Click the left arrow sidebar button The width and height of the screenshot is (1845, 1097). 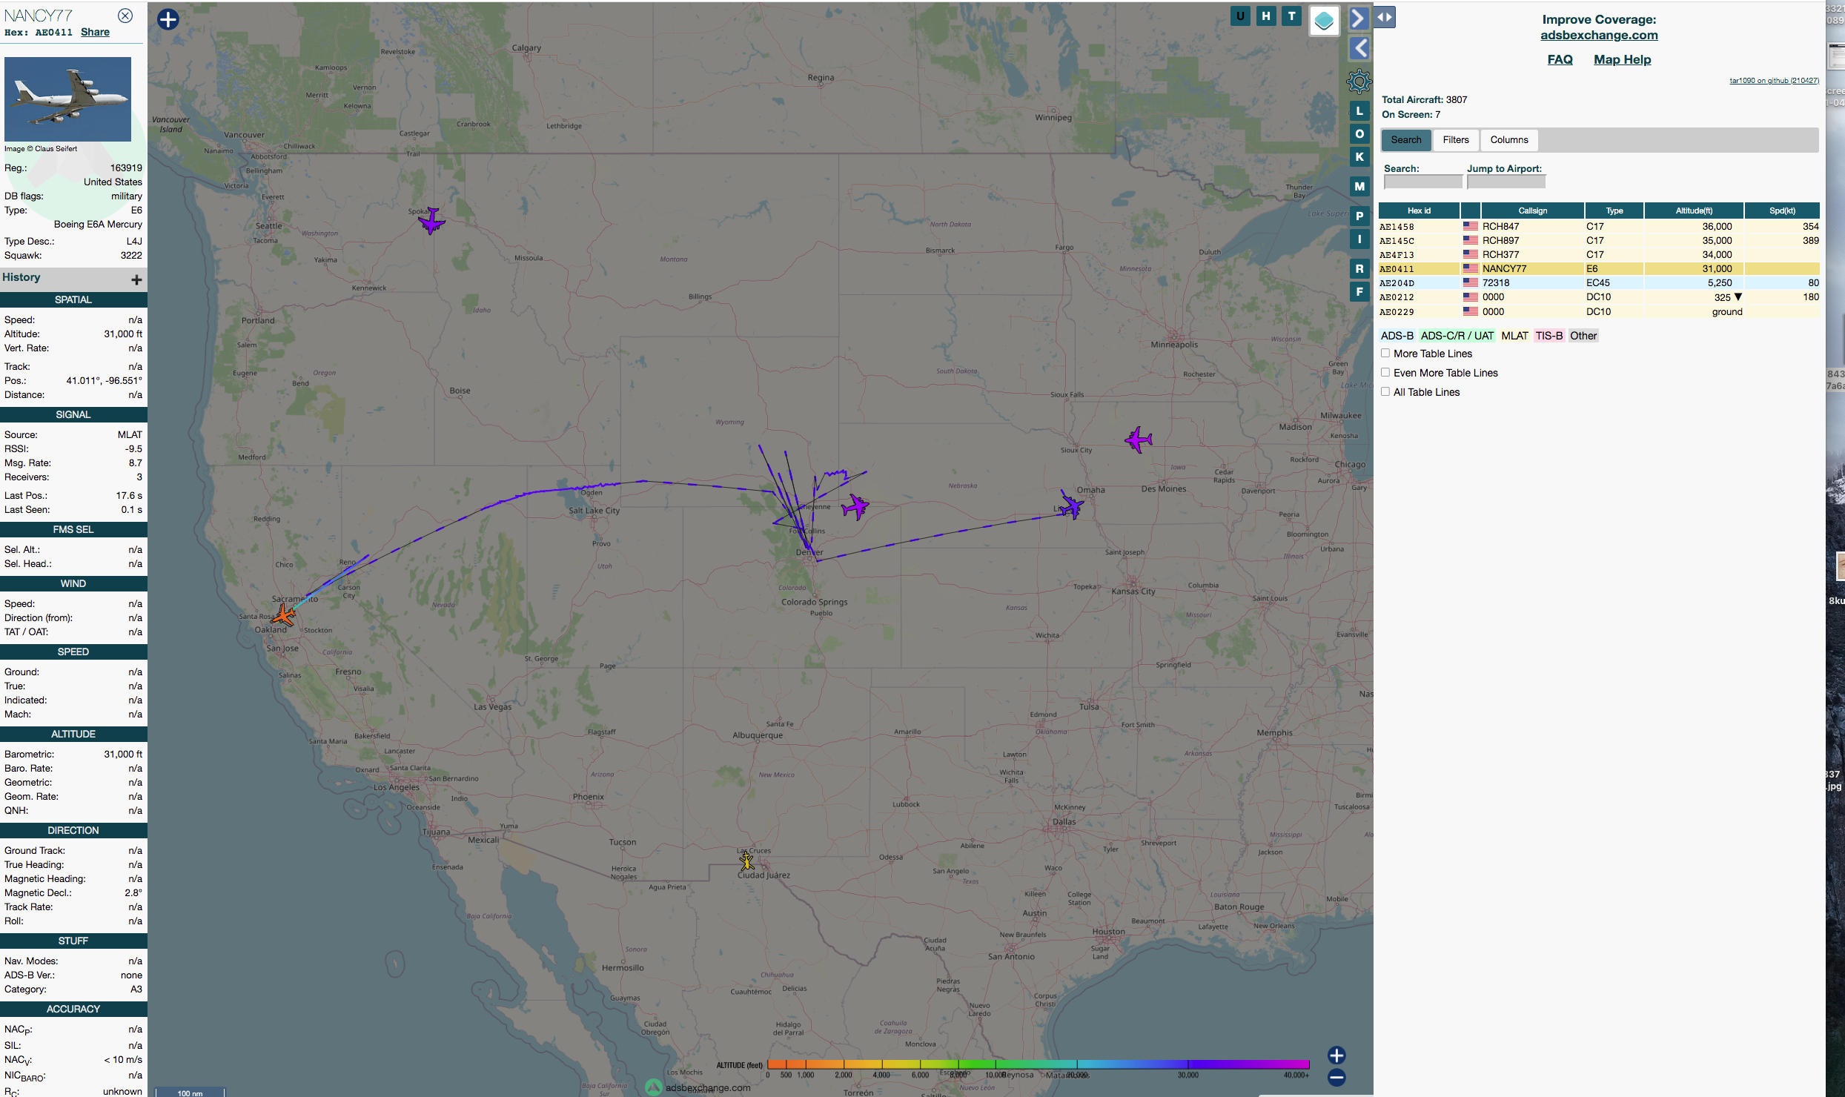point(1359,48)
